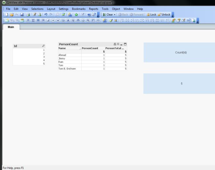The width and height of the screenshot is (215, 170).
Task: Open navigation toolbar options arrow
Action: click(173, 15)
